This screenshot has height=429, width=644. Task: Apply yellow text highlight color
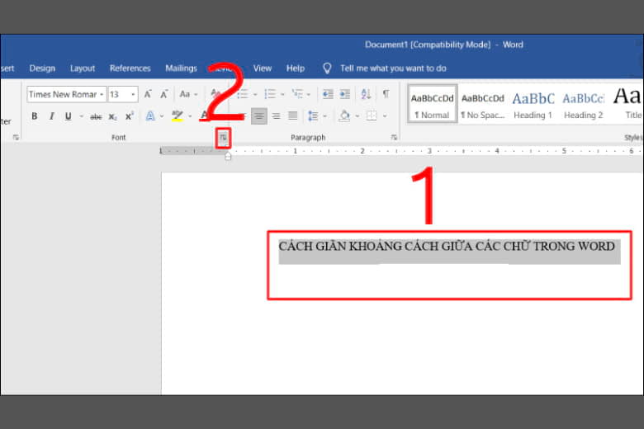pos(177,116)
